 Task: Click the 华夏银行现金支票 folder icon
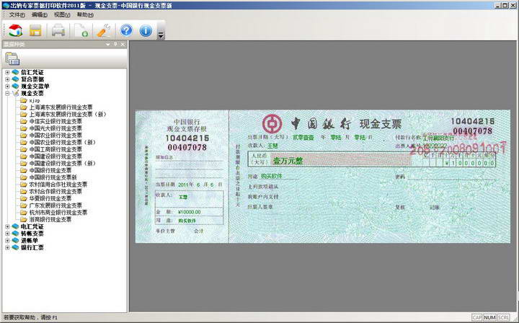(x=23, y=198)
